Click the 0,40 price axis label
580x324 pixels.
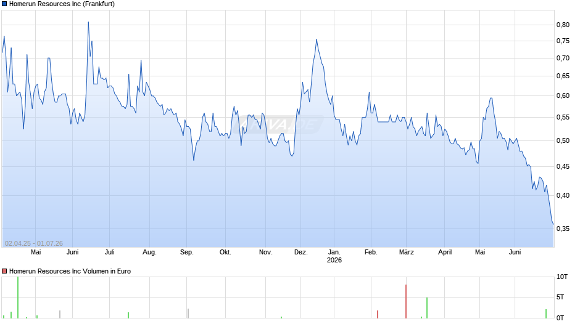563,195
